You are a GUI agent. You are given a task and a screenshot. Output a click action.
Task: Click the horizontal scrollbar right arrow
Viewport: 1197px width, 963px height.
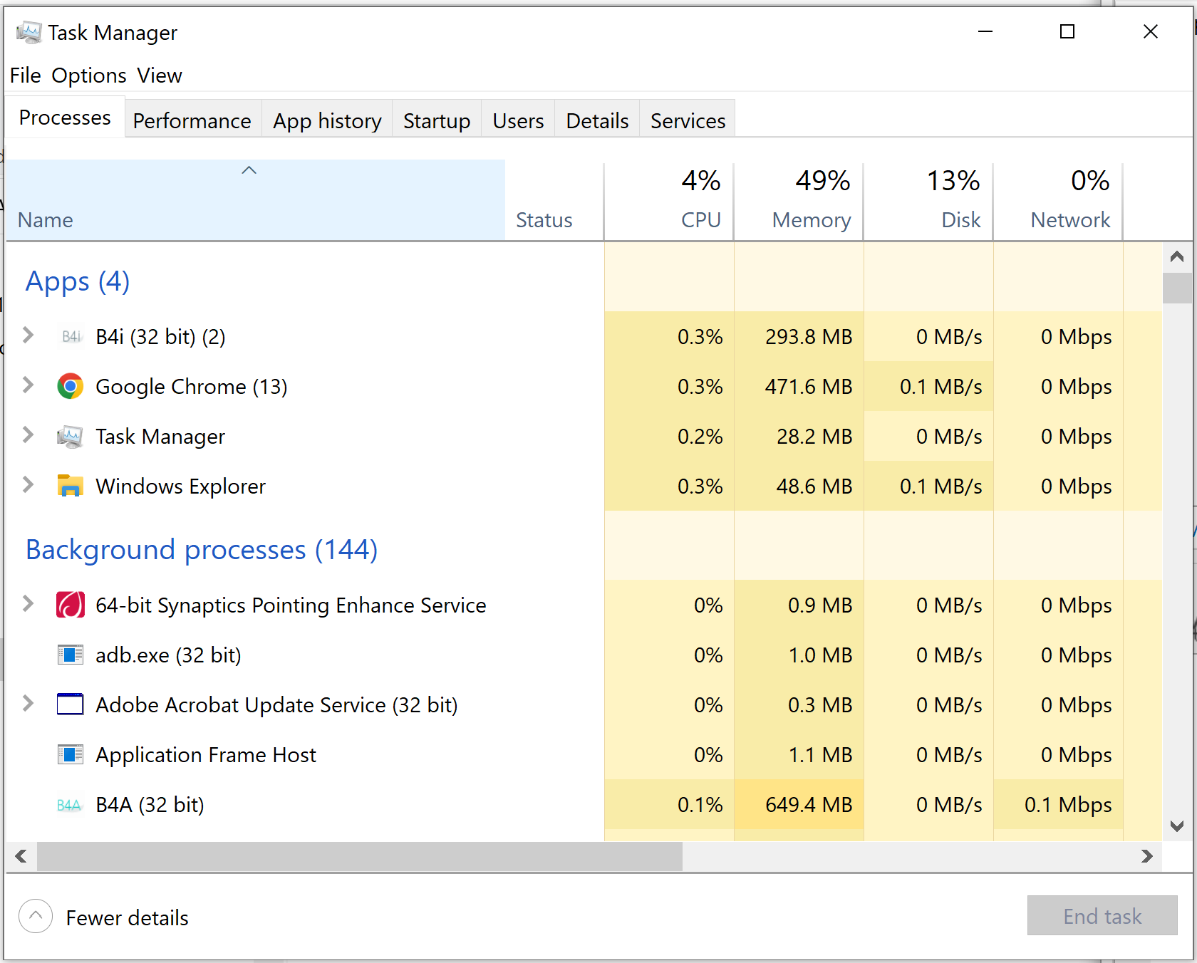coord(1148,857)
